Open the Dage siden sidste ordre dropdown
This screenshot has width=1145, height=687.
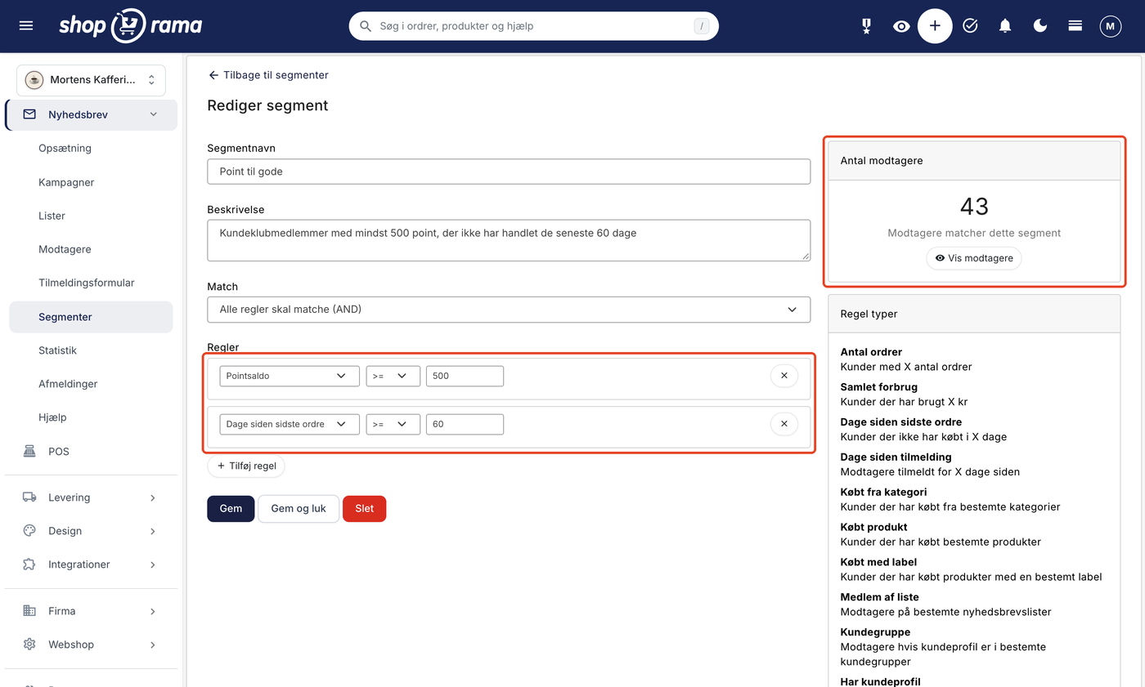coord(290,424)
